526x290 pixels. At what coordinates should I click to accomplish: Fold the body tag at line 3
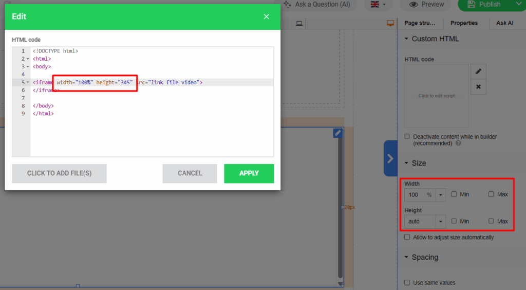[28, 66]
